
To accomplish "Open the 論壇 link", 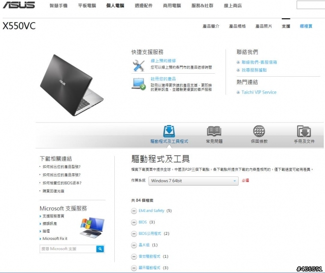I will [x=46, y=231].
